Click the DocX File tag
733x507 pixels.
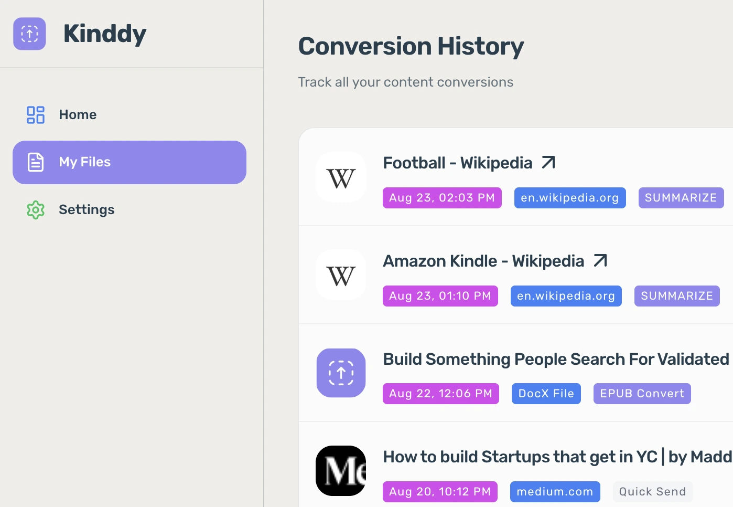pos(546,394)
